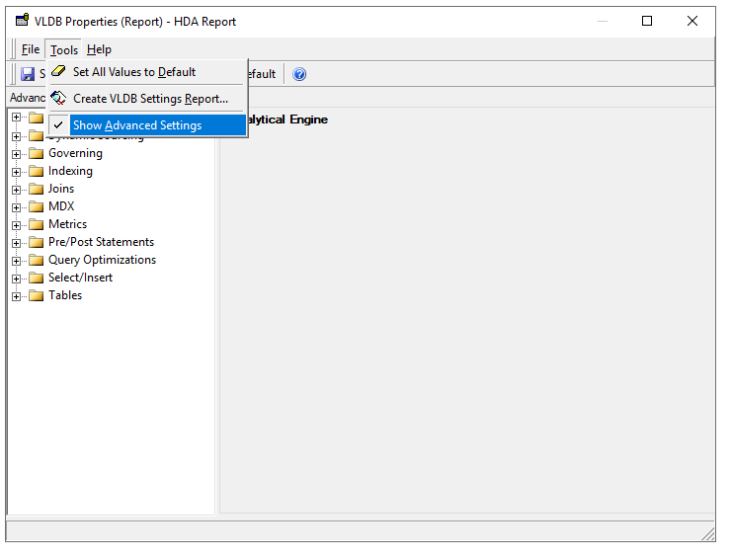This screenshot has height=558, width=731.
Task: Select the Select/Insert tree item
Action: coord(80,278)
